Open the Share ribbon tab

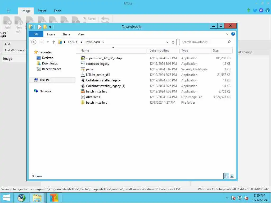coord(66,34)
